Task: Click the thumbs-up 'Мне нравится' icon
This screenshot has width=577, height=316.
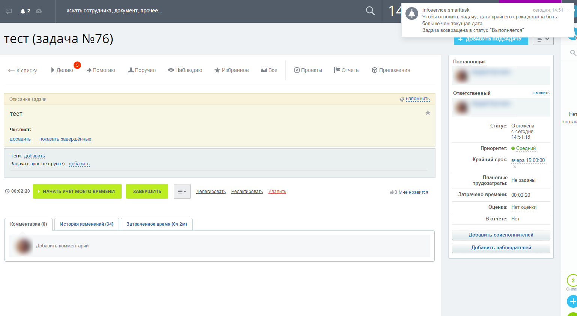Action: (x=392, y=192)
